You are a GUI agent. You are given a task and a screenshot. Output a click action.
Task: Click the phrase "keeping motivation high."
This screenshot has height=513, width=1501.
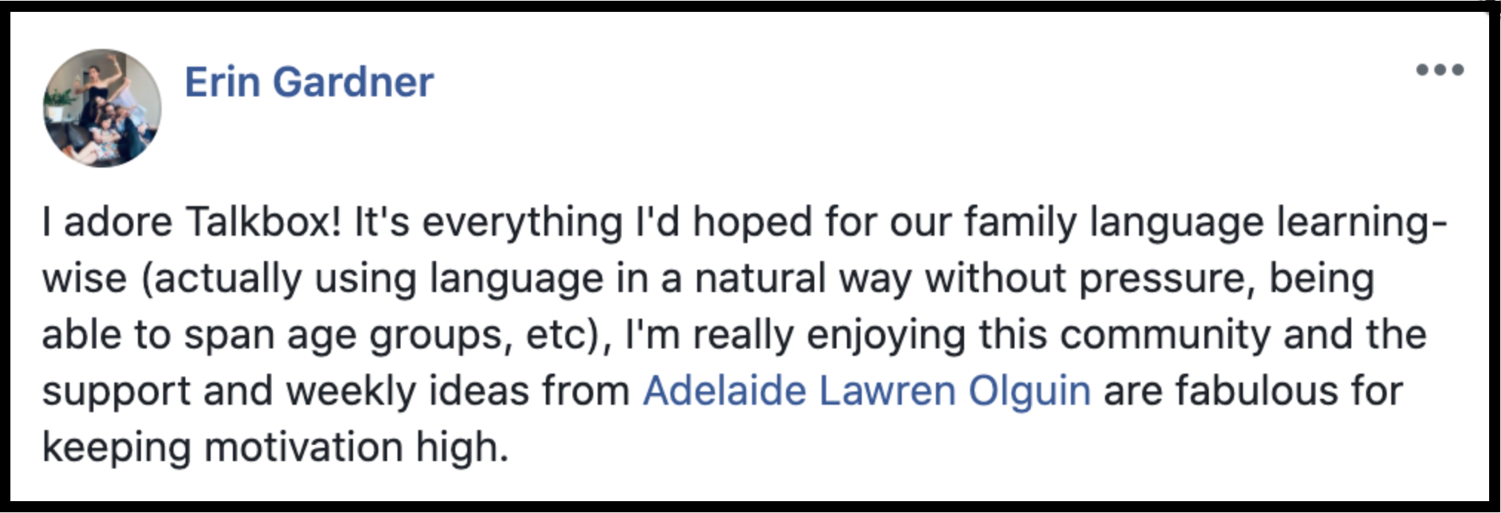tap(275, 449)
